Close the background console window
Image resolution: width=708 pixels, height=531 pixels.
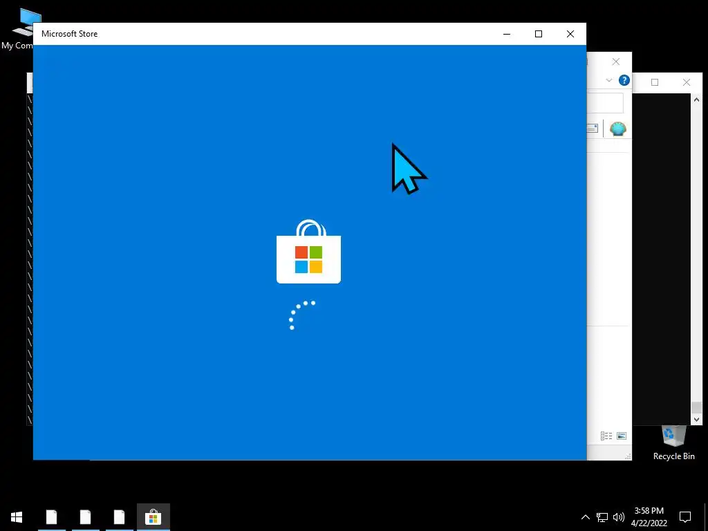click(x=687, y=82)
